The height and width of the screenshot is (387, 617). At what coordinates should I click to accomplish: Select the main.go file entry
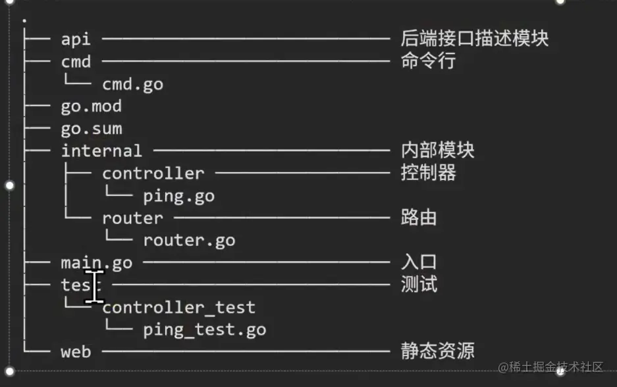tap(97, 263)
